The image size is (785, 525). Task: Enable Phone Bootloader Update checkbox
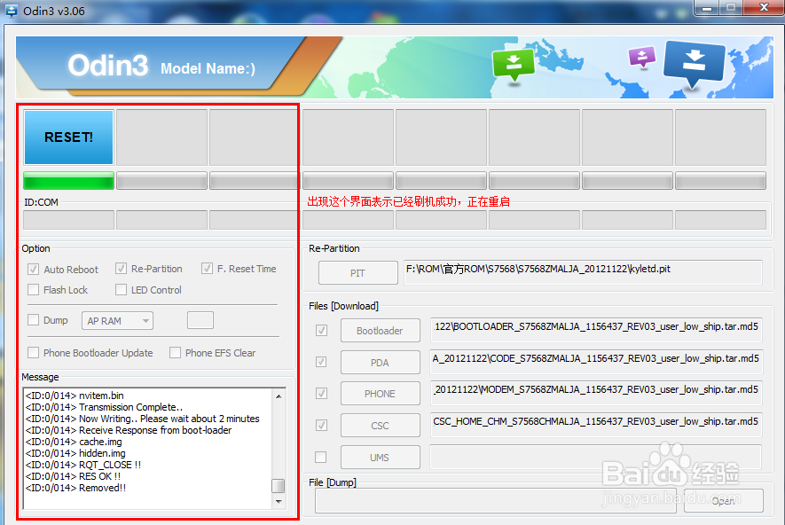click(x=34, y=353)
